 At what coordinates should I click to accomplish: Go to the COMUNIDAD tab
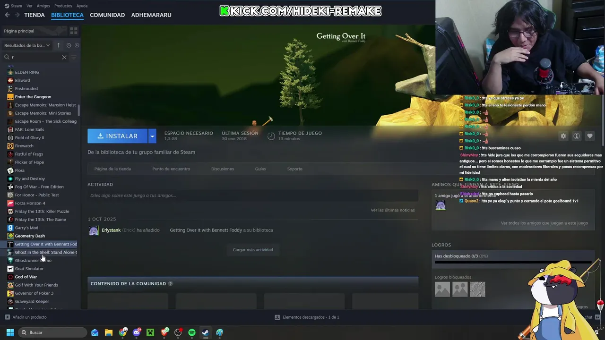(x=107, y=15)
